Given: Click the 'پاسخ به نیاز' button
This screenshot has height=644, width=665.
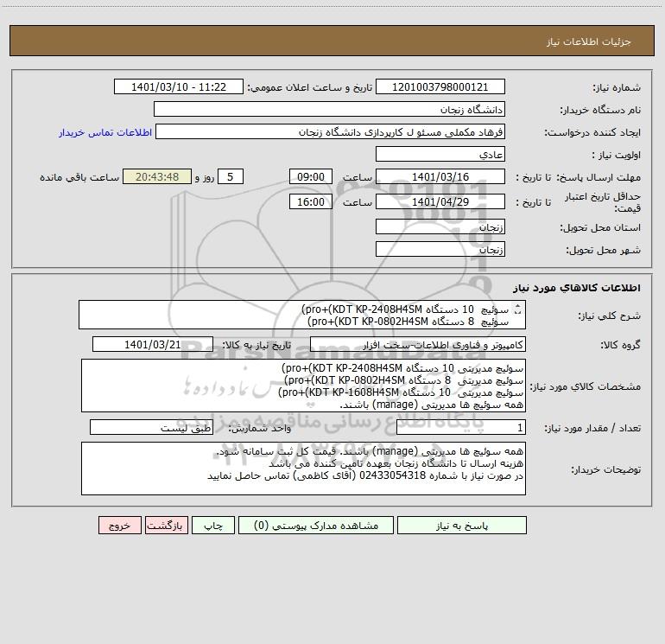Looking at the screenshot, I should 461,526.
